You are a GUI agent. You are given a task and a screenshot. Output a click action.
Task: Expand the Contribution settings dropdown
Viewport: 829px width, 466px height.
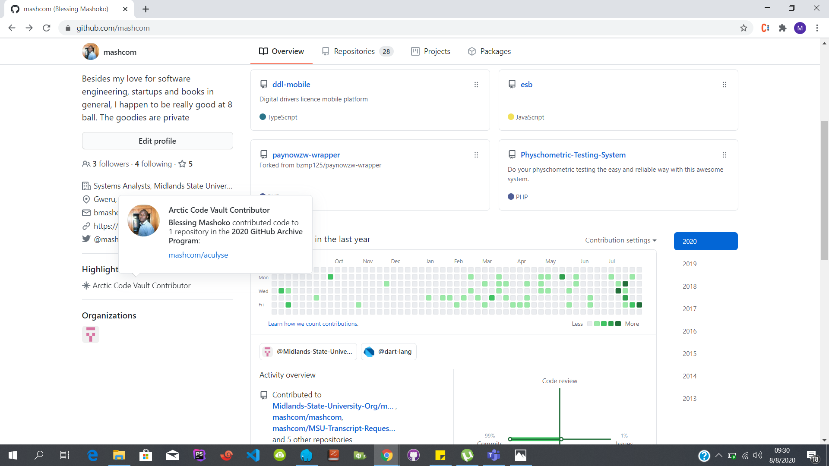620,240
